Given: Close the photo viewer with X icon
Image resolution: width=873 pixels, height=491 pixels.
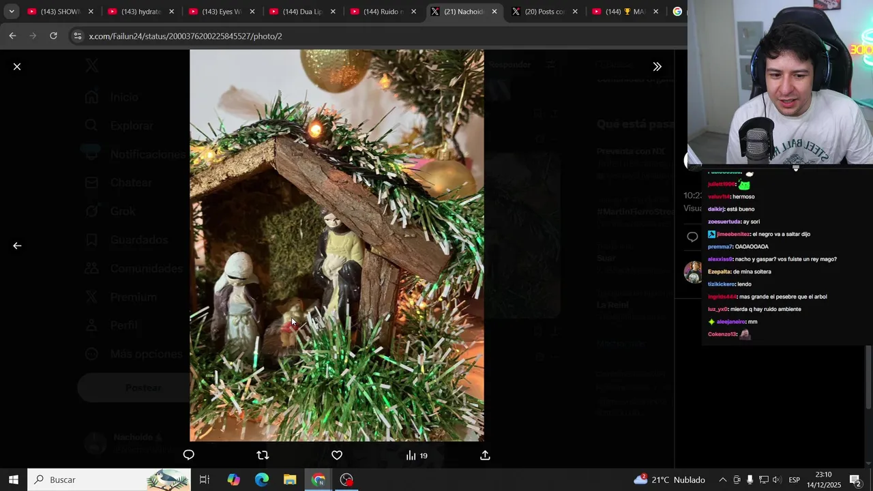Looking at the screenshot, I should click(17, 67).
